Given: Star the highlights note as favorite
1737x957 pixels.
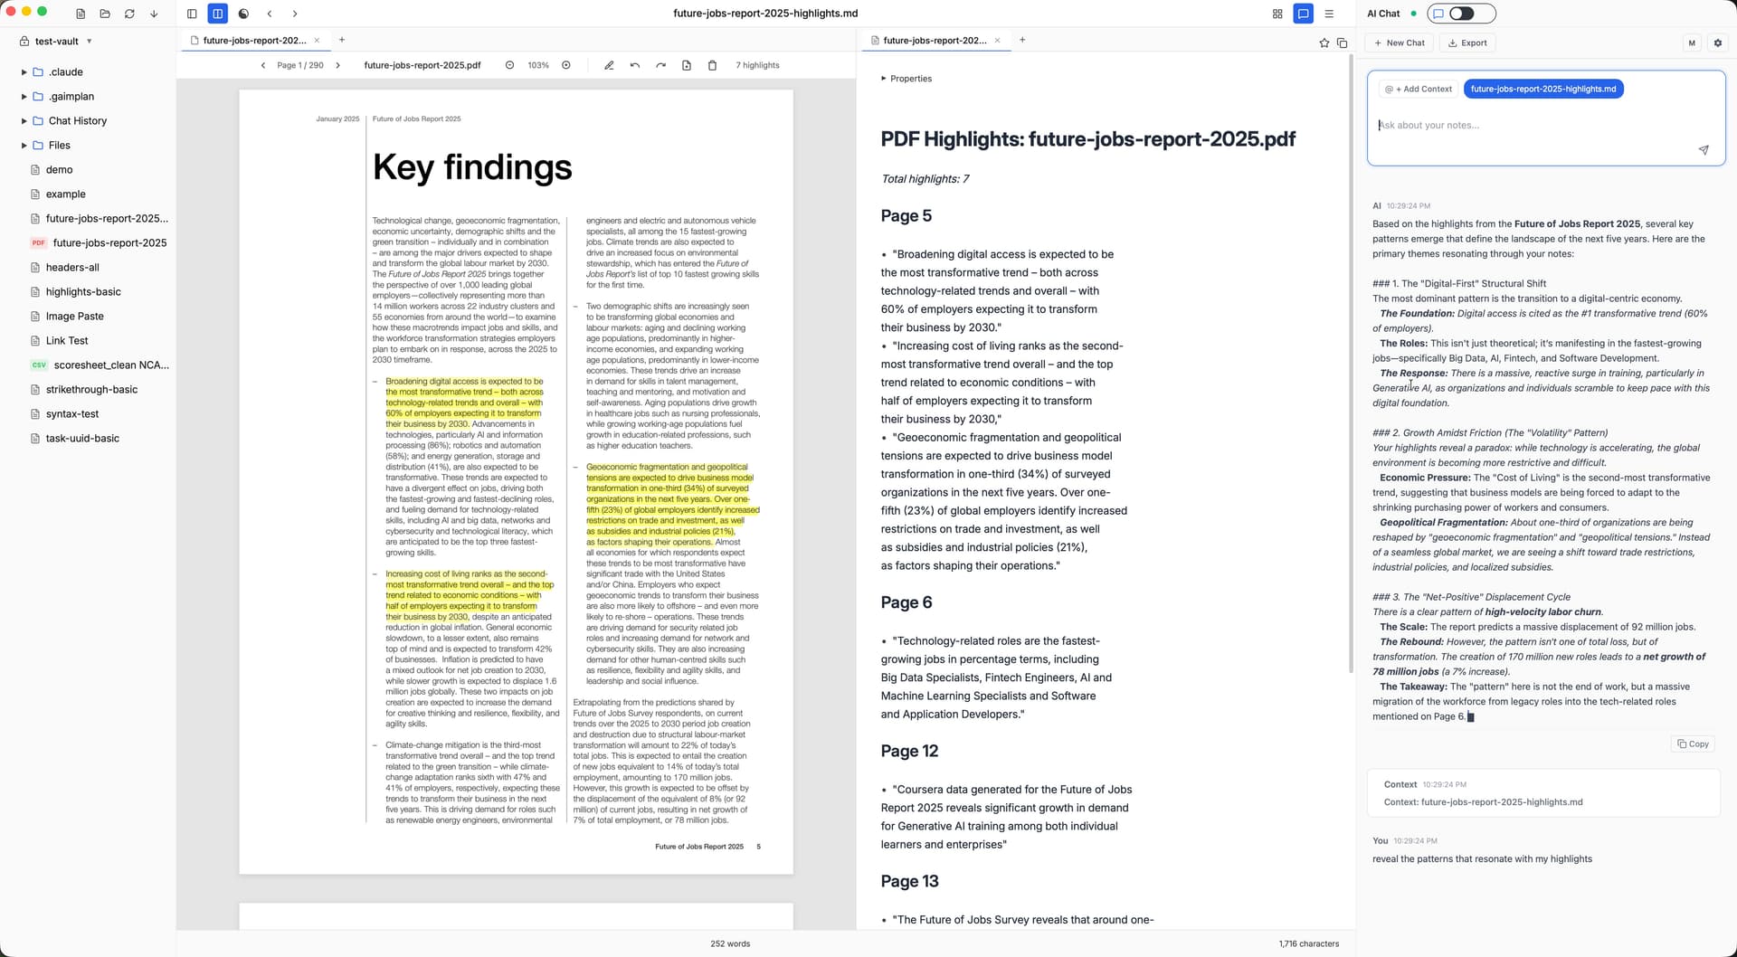Looking at the screenshot, I should pyautogui.click(x=1324, y=43).
